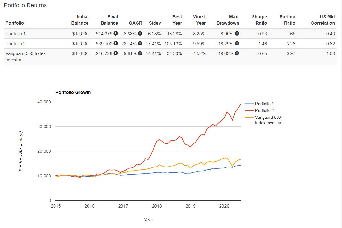The image size is (342, 228).
Task: Click the Max. Drawdown column header
Action: [228, 20]
